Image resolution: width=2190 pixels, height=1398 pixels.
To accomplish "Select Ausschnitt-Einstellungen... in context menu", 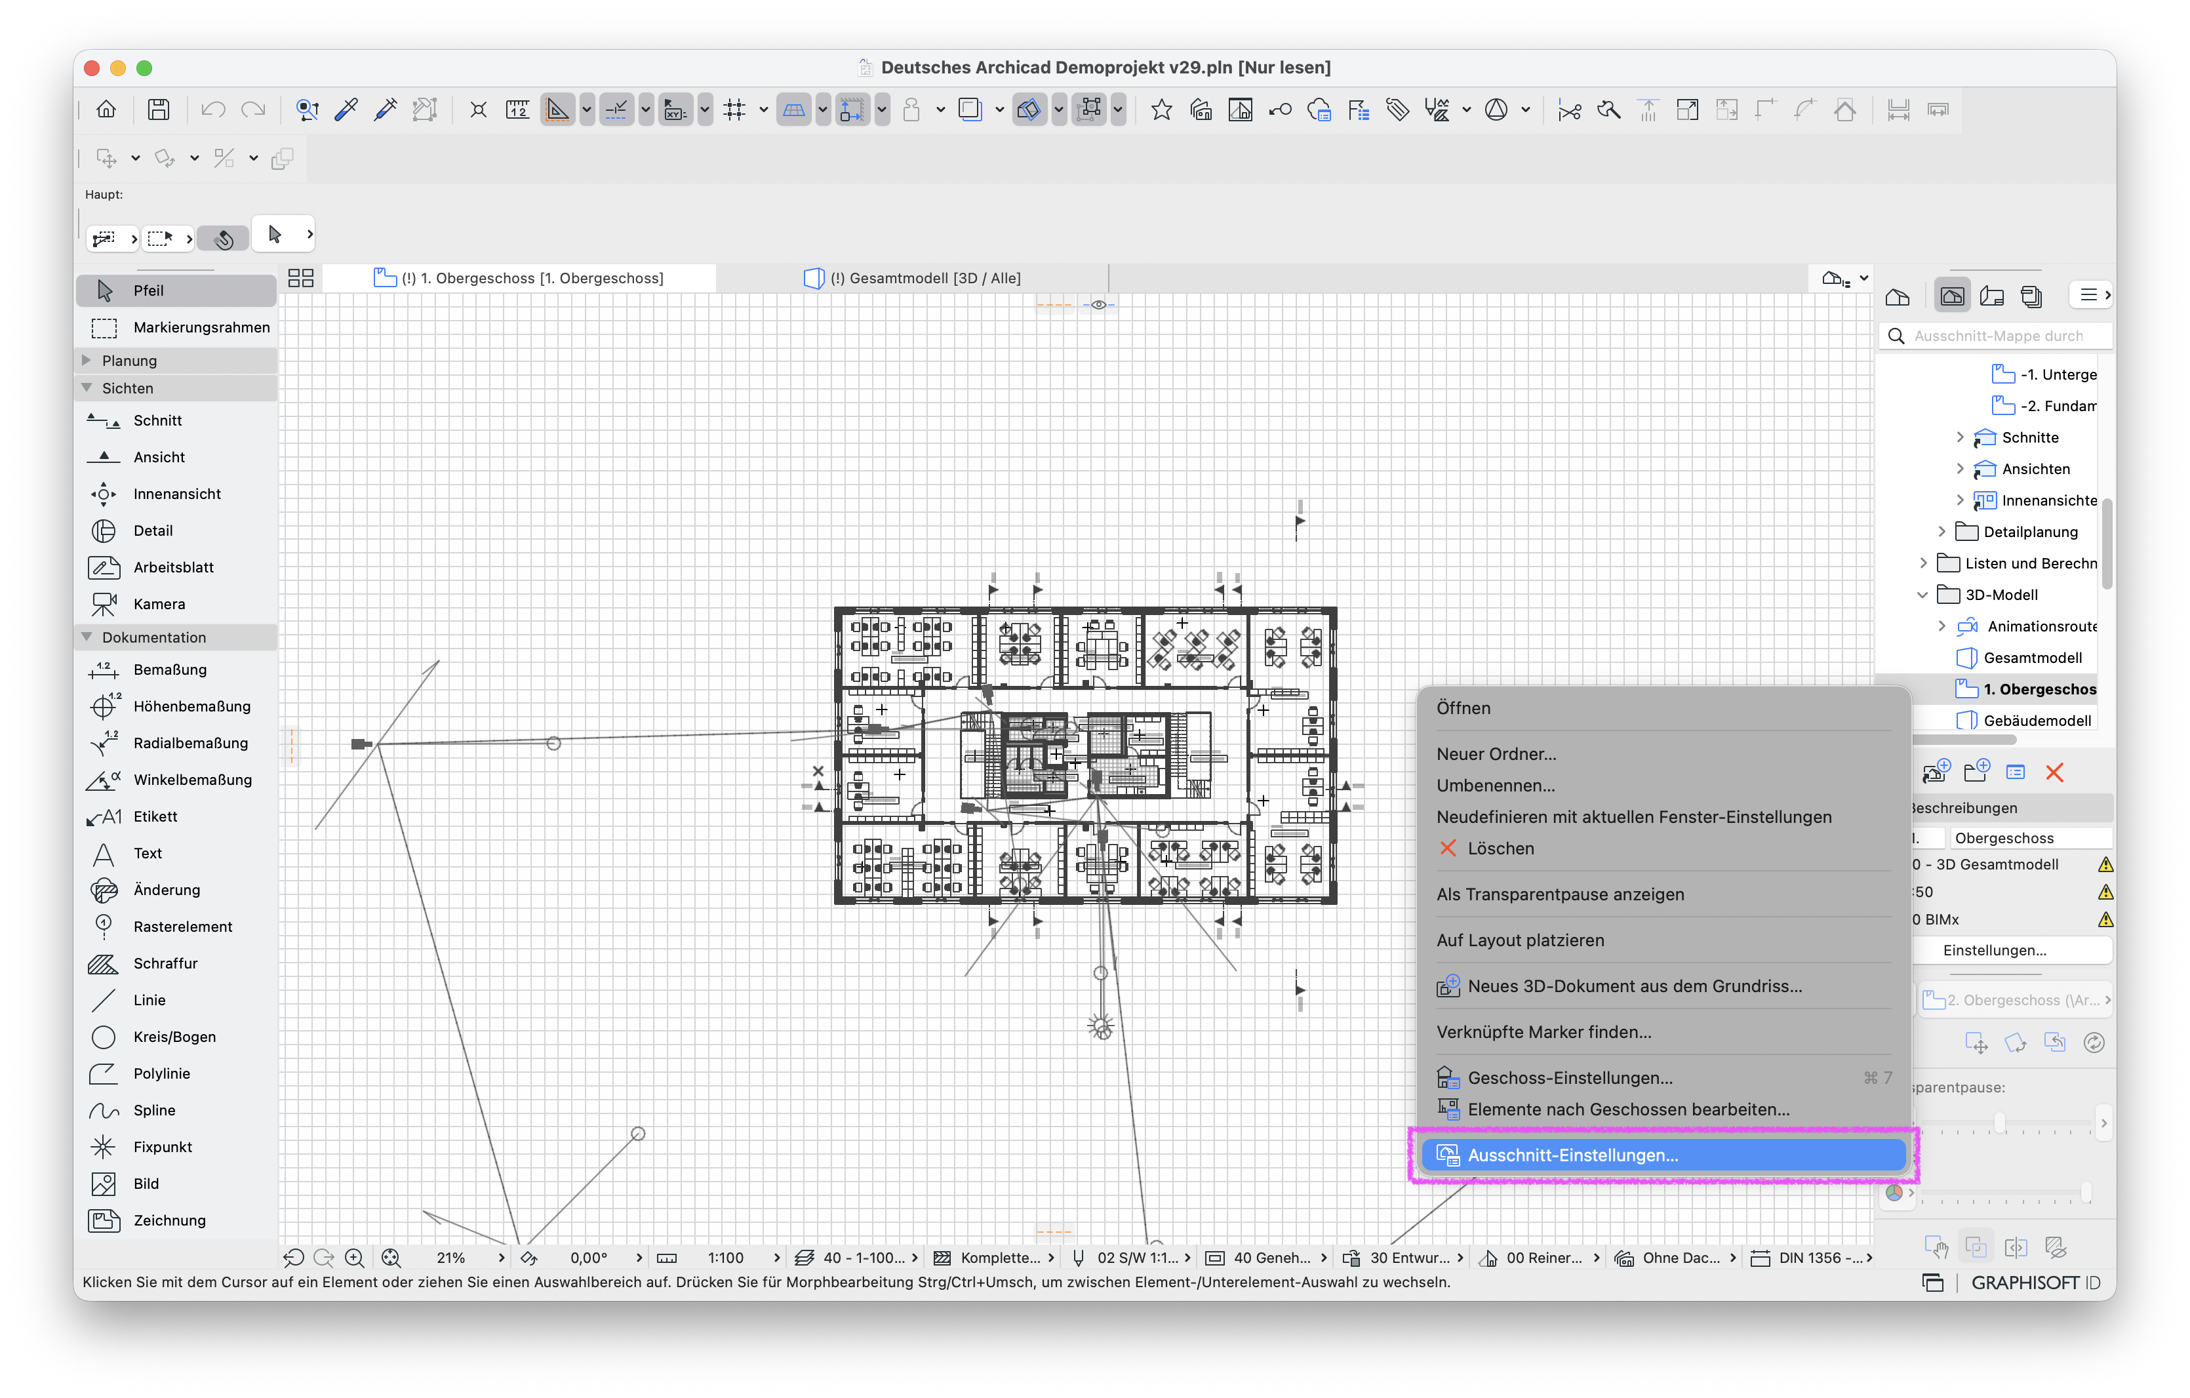I will tap(1663, 1155).
